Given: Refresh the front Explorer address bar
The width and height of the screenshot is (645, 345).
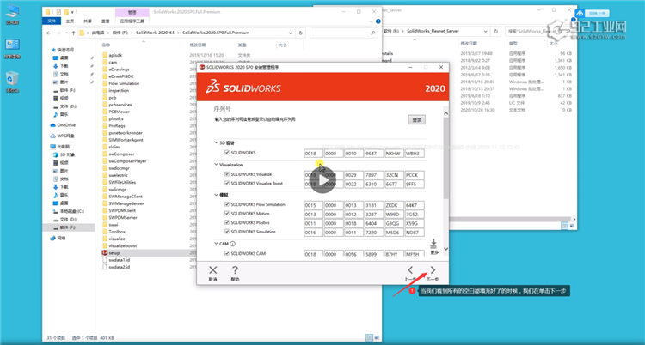Looking at the screenshot, I should [301, 33].
